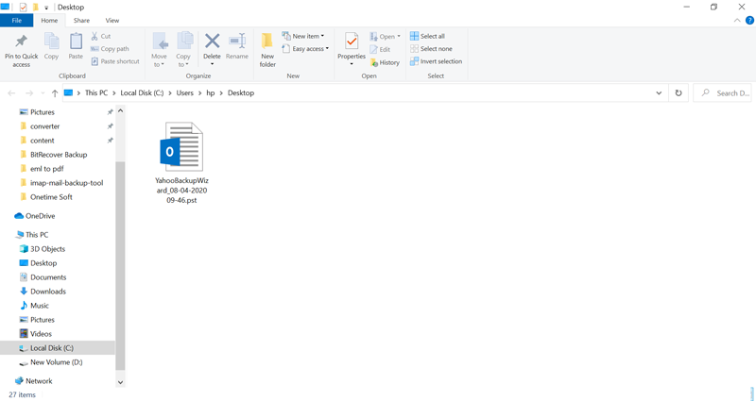Open file History

pyautogui.click(x=385, y=62)
